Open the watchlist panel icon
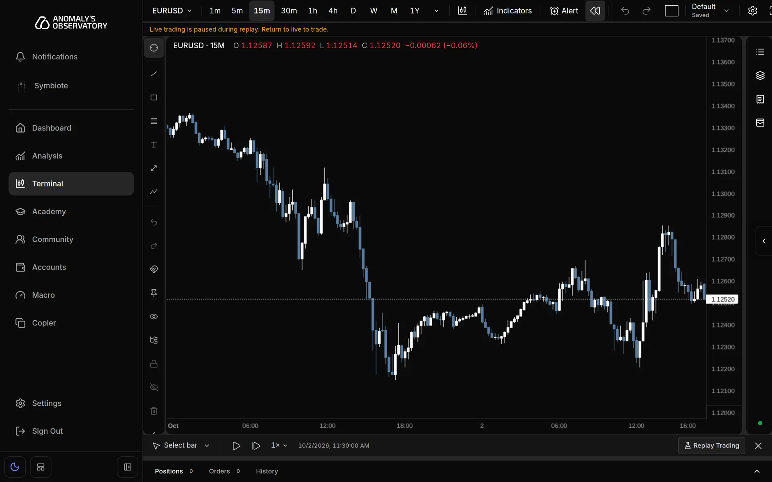This screenshot has width=772, height=482. [760, 52]
